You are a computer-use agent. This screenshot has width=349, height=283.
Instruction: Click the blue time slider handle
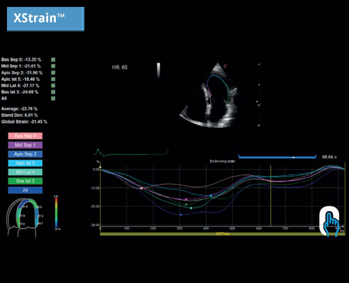click(x=294, y=158)
